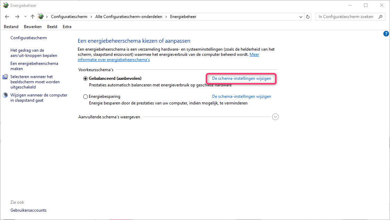
Task: Click Alle Configuratiescherm-onderdelen breadcrumb
Action: point(129,17)
